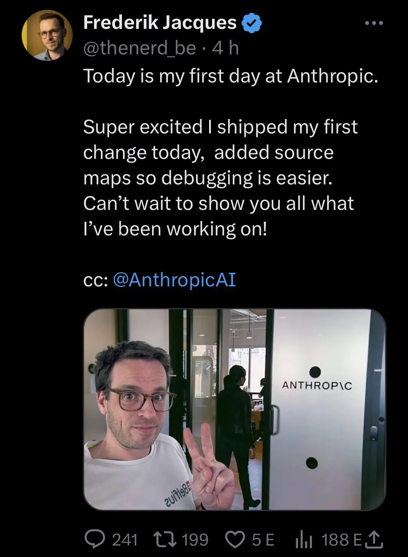Click the tweet text about source maps

pos(221,178)
